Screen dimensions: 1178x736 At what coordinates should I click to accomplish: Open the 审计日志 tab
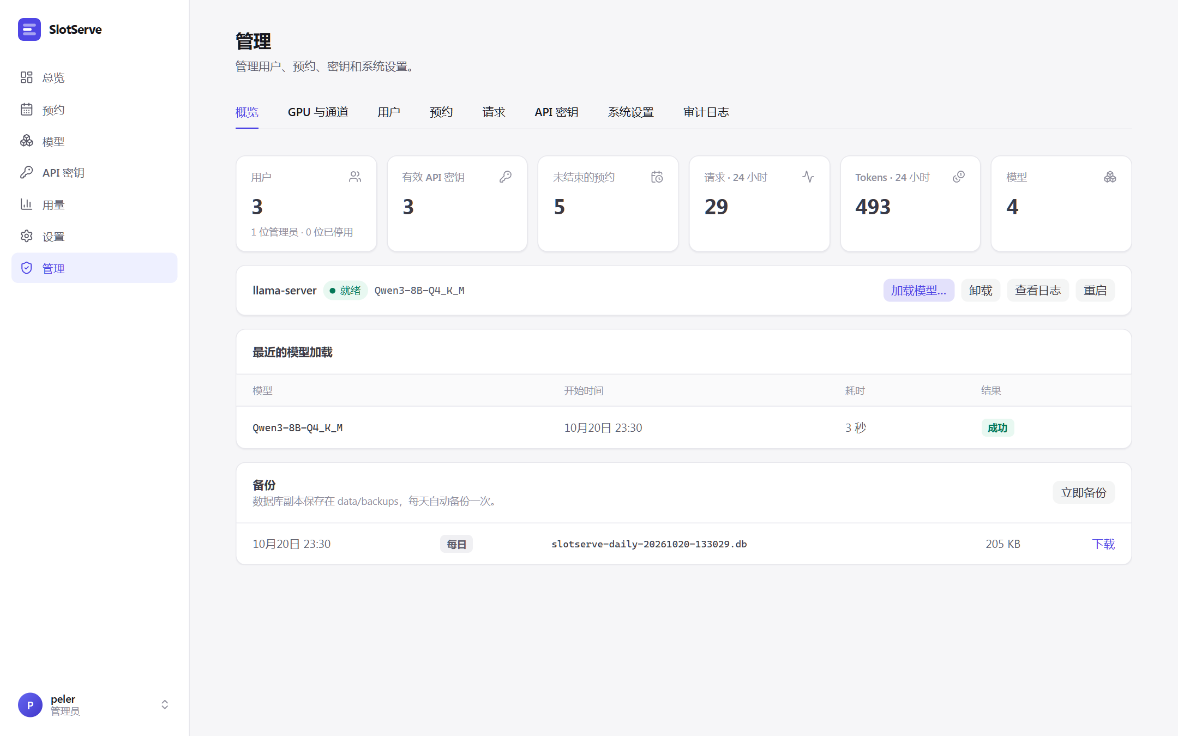pyautogui.click(x=706, y=112)
